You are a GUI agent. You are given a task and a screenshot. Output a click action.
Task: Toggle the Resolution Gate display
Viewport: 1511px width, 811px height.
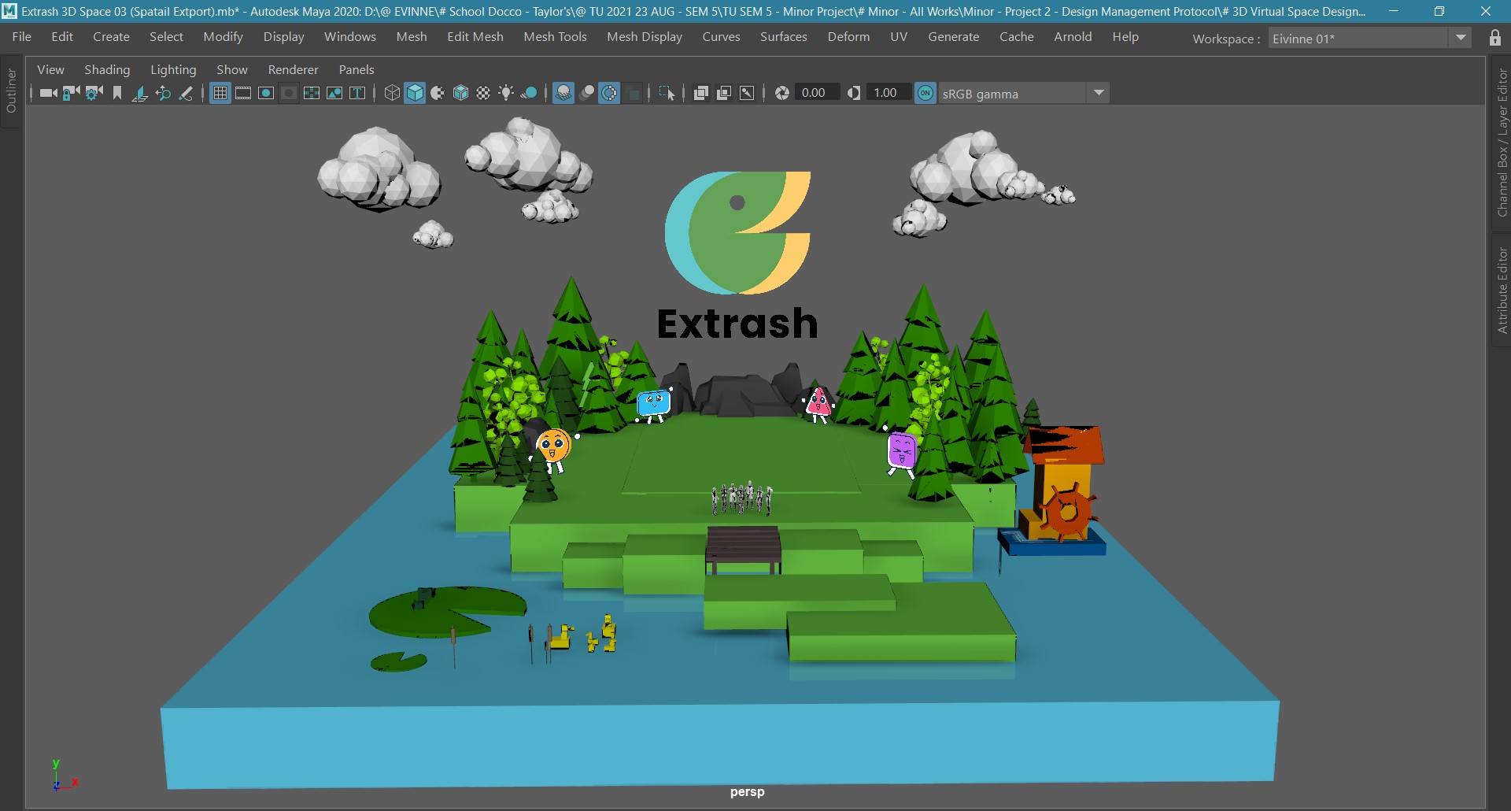pos(266,93)
